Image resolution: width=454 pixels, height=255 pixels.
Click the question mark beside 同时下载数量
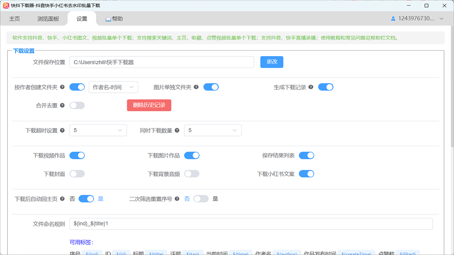click(x=177, y=130)
